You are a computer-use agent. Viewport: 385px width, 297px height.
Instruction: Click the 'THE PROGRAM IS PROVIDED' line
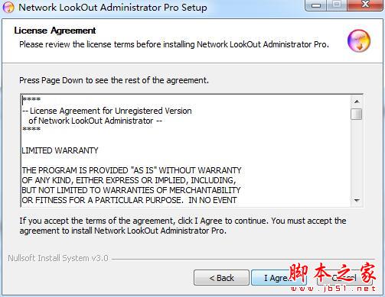tap(132, 170)
